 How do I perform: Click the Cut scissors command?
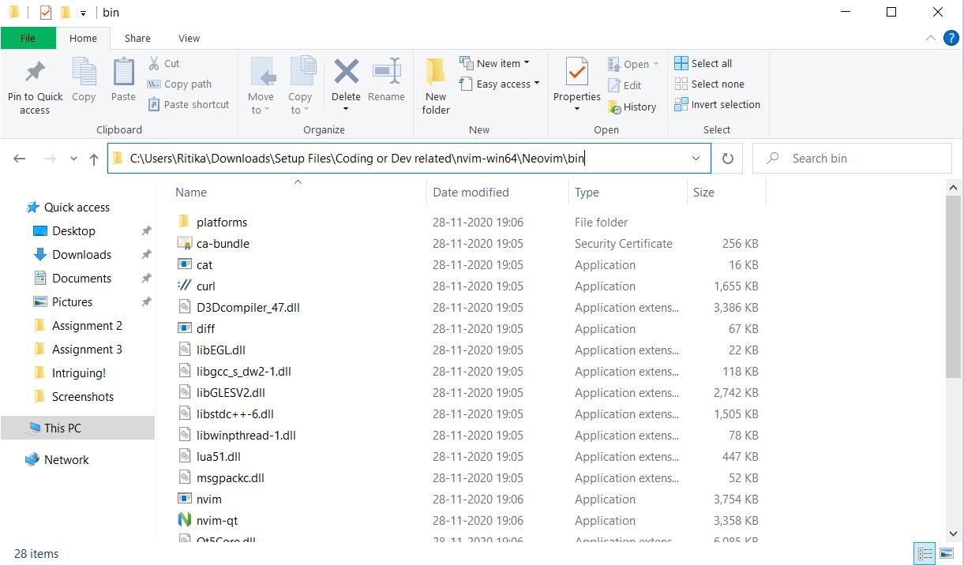(x=163, y=63)
